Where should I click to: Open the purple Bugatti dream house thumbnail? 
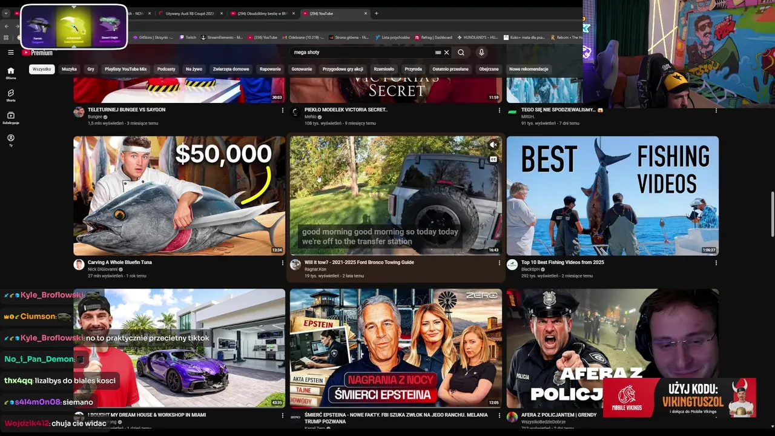pos(179,348)
